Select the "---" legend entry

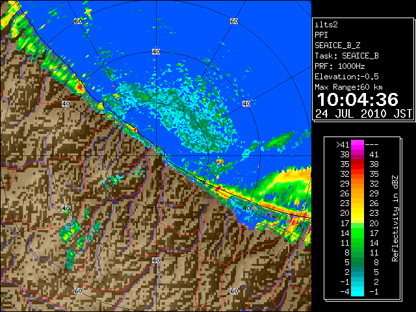[x=372, y=145]
